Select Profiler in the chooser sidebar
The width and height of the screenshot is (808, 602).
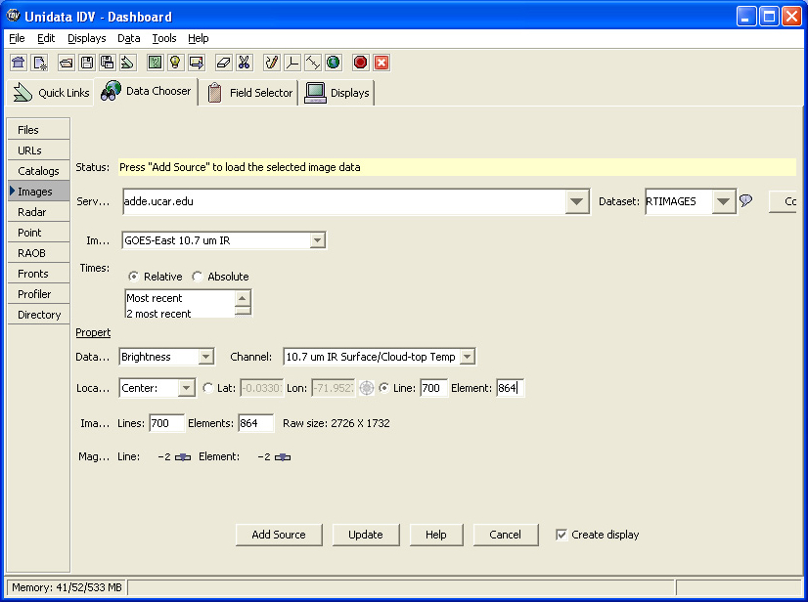(x=39, y=294)
